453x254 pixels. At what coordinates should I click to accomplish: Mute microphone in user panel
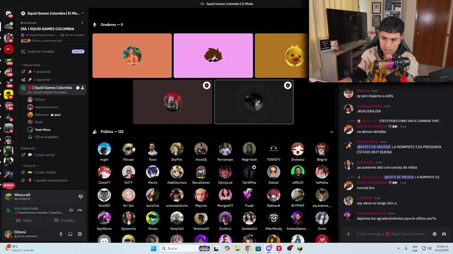pyautogui.click(x=61, y=234)
